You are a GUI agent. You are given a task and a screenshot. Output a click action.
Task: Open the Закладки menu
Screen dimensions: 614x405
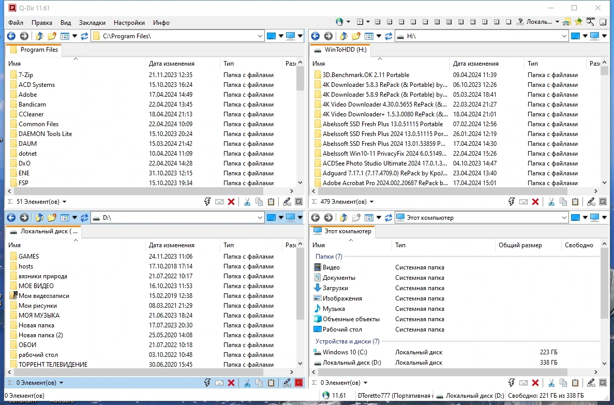92,23
